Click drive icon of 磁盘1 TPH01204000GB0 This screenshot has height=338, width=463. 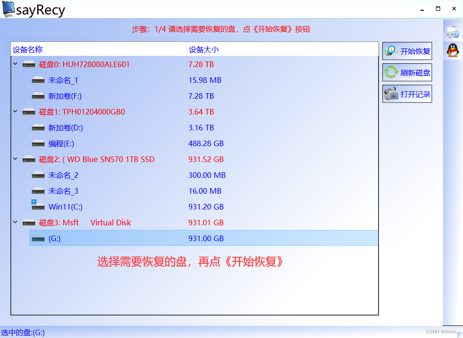[x=29, y=112]
